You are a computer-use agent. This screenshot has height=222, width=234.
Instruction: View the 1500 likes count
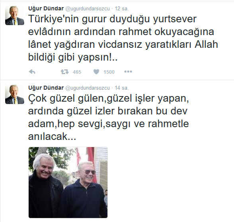(x=109, y=72)
